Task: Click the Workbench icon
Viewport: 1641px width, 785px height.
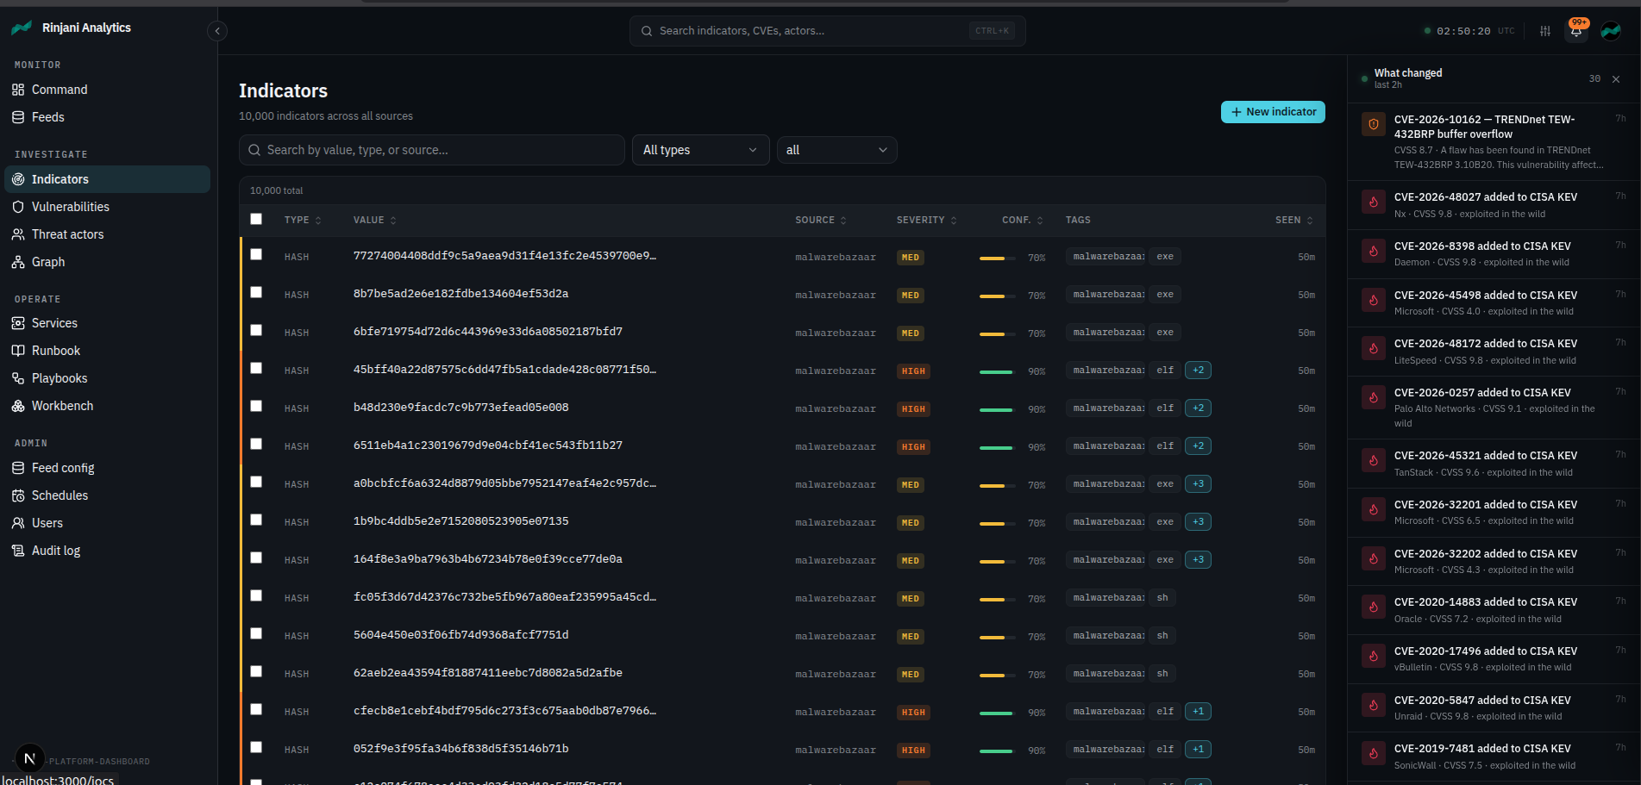Action: click(x=18, y=406)
